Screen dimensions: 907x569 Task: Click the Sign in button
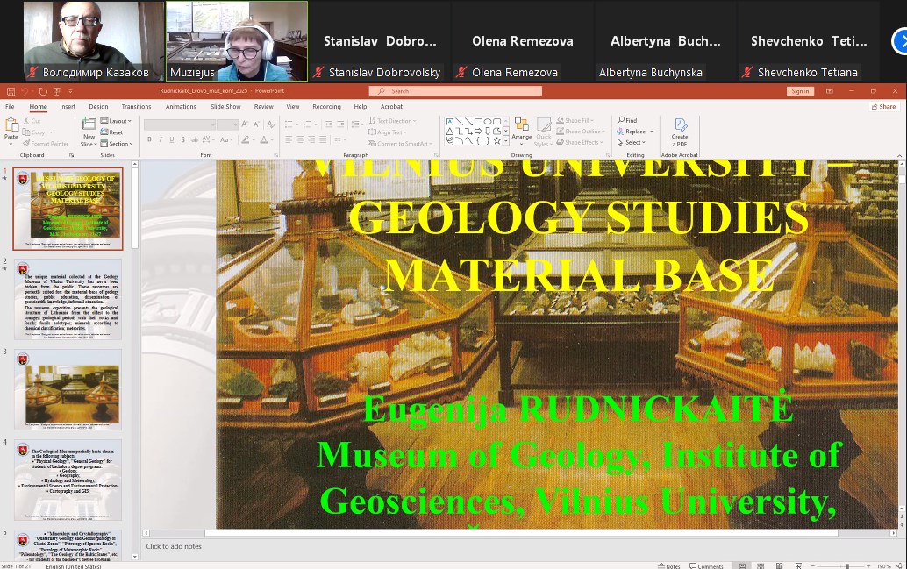pyautogui.click(x=801, y=91)
